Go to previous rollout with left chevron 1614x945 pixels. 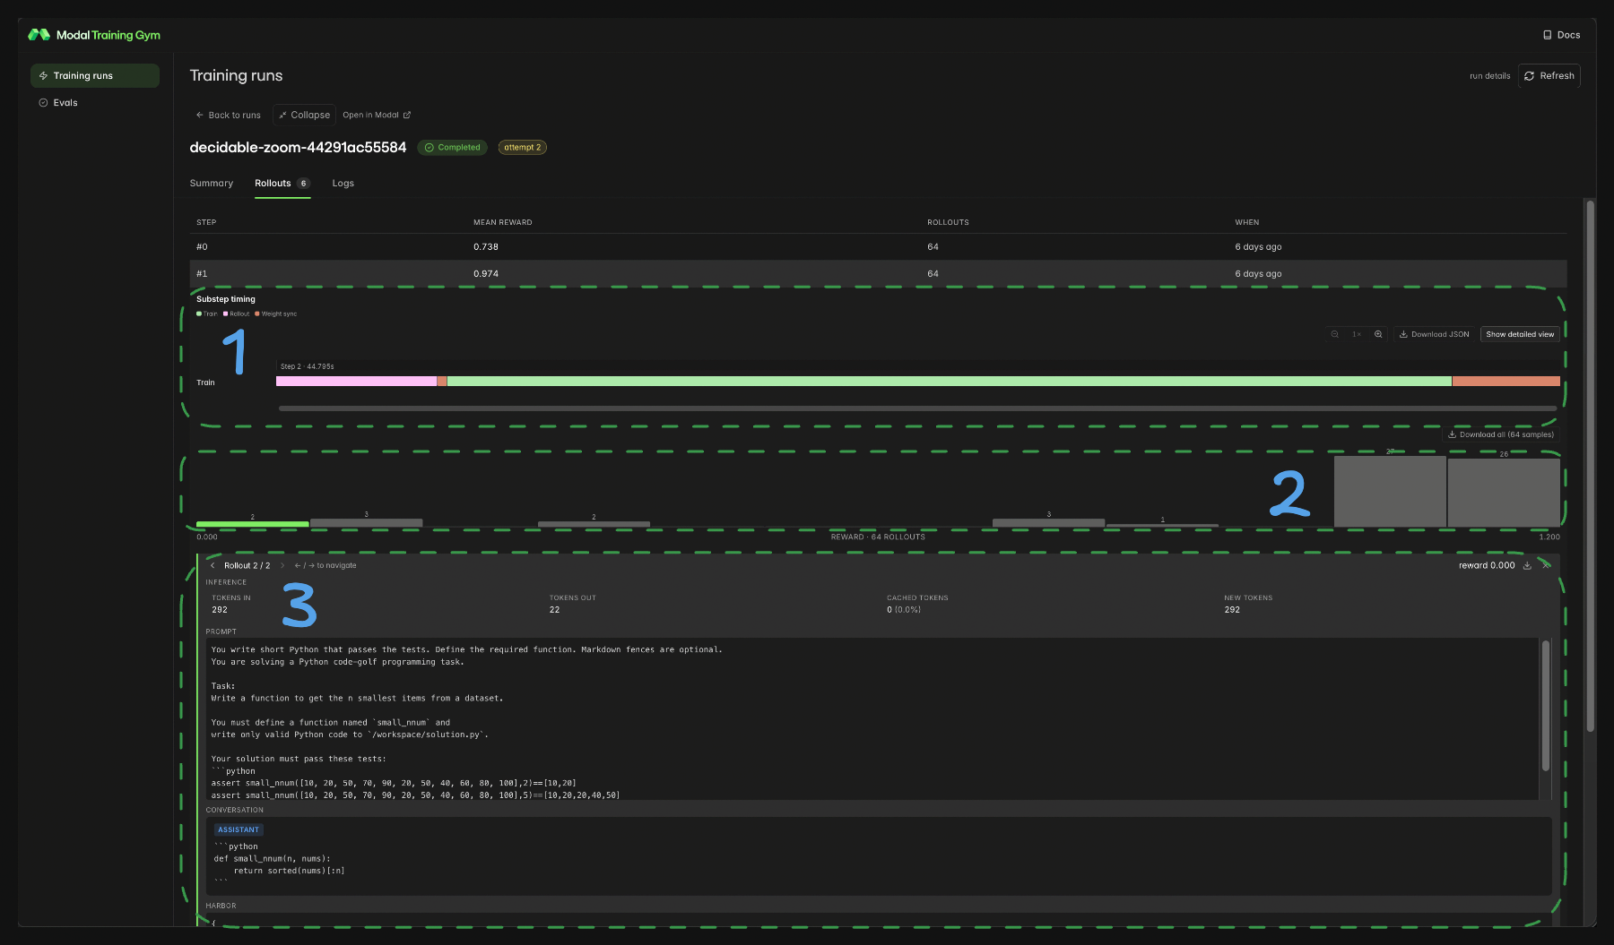point(213,565)
